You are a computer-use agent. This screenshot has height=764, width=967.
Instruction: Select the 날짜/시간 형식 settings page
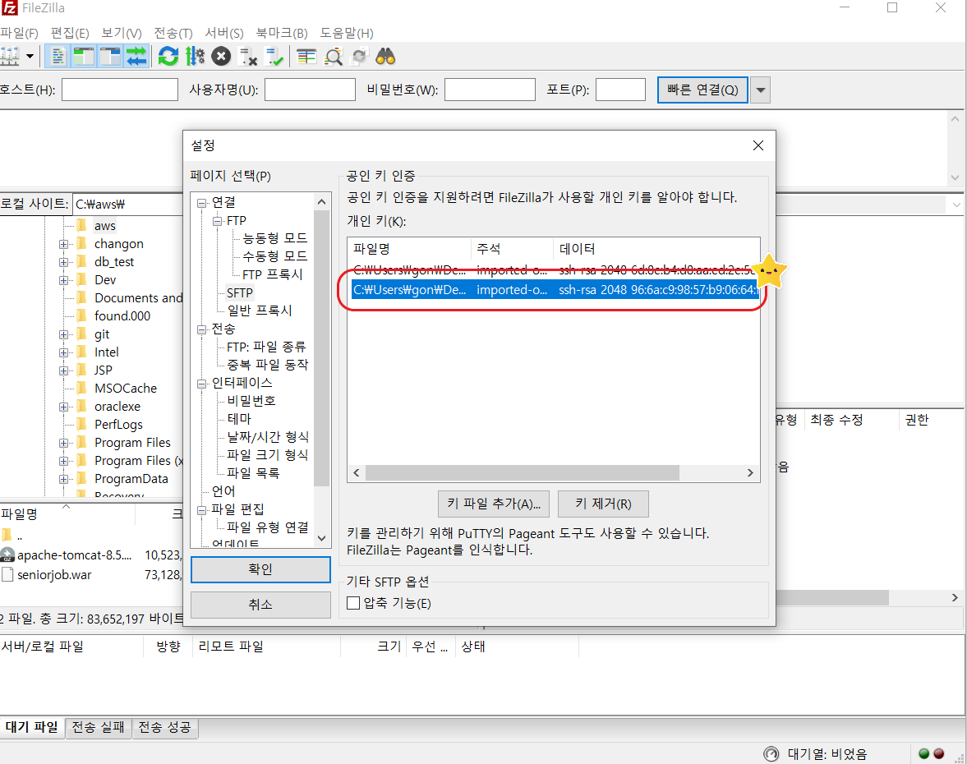pyautogui.click(x=268, y=437)
